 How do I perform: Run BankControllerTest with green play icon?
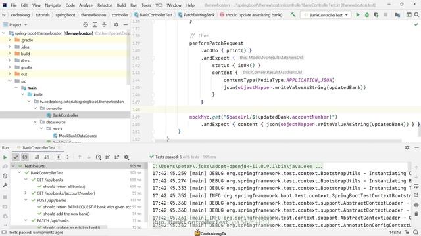[x=358, y=15]
